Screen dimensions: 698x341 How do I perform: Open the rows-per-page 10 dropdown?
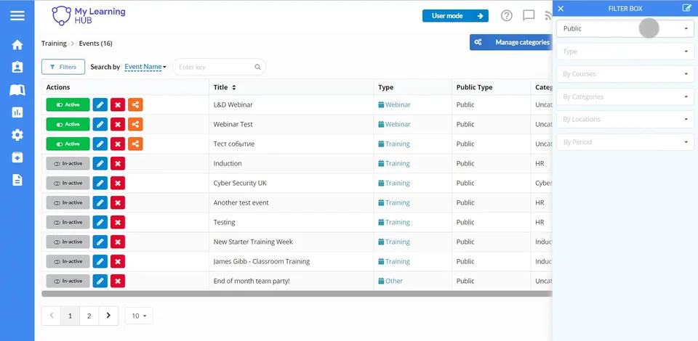(x=139, y=316)
